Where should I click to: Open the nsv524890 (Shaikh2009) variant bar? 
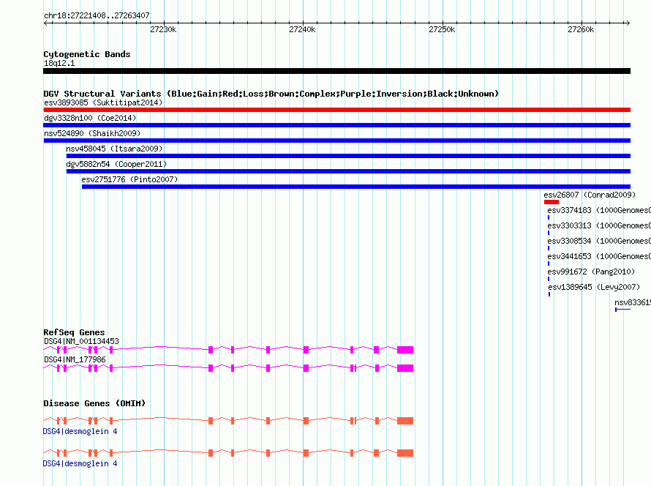tap(336, 141)
